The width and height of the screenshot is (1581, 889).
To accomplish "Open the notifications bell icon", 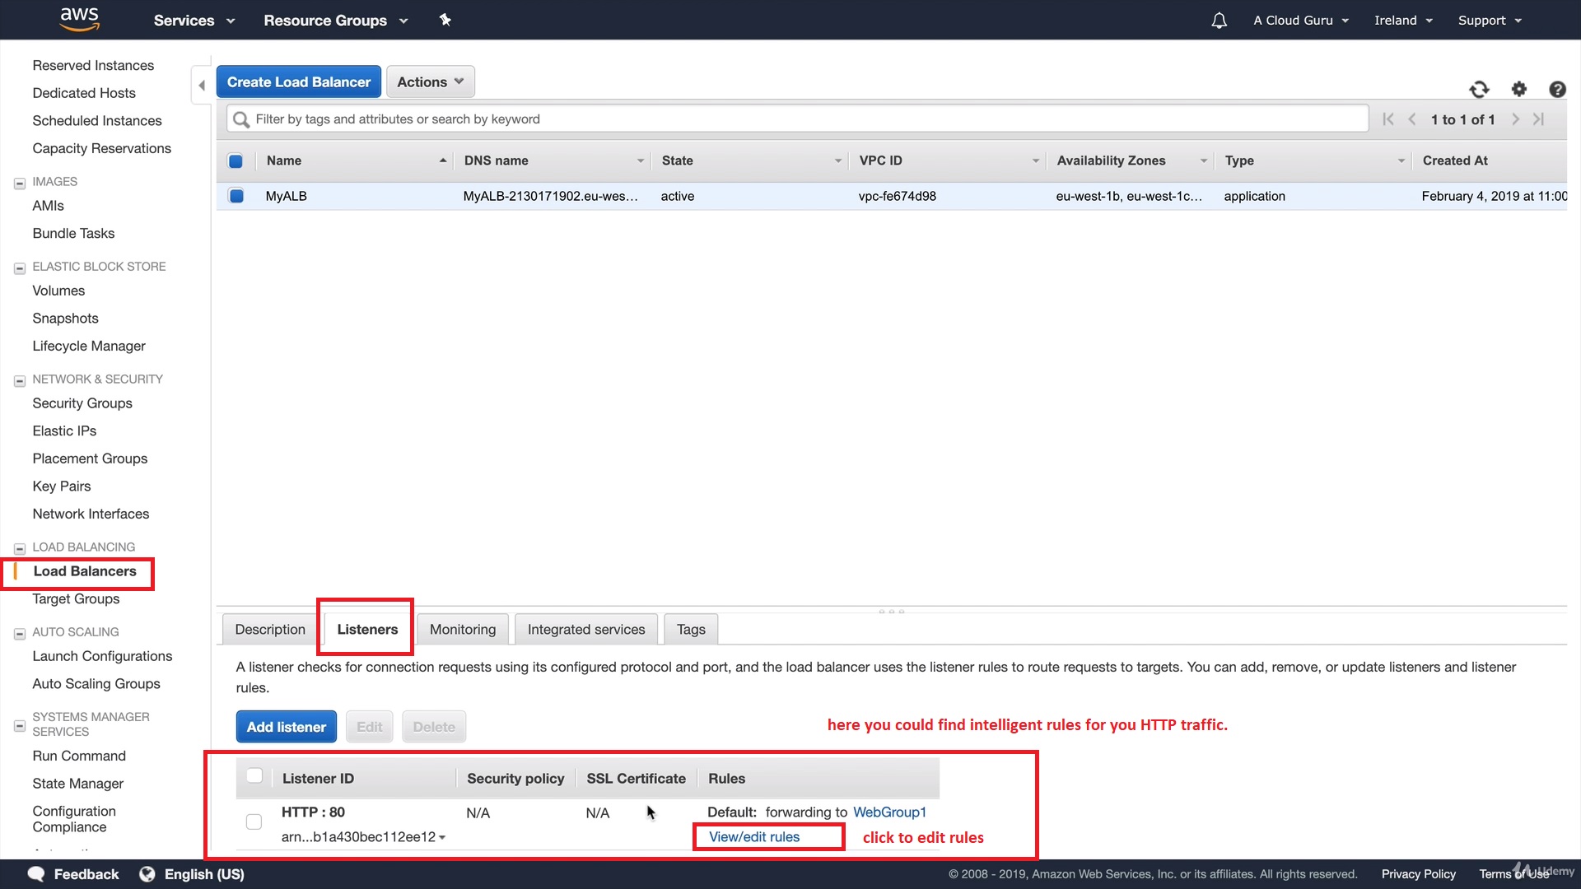I will (1219, 21).
